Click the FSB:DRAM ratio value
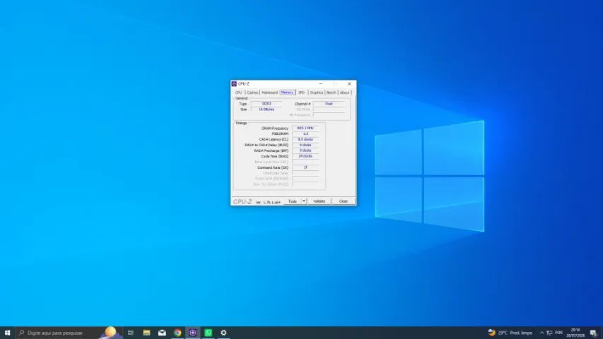603x339 pixels. coord(305,133)
